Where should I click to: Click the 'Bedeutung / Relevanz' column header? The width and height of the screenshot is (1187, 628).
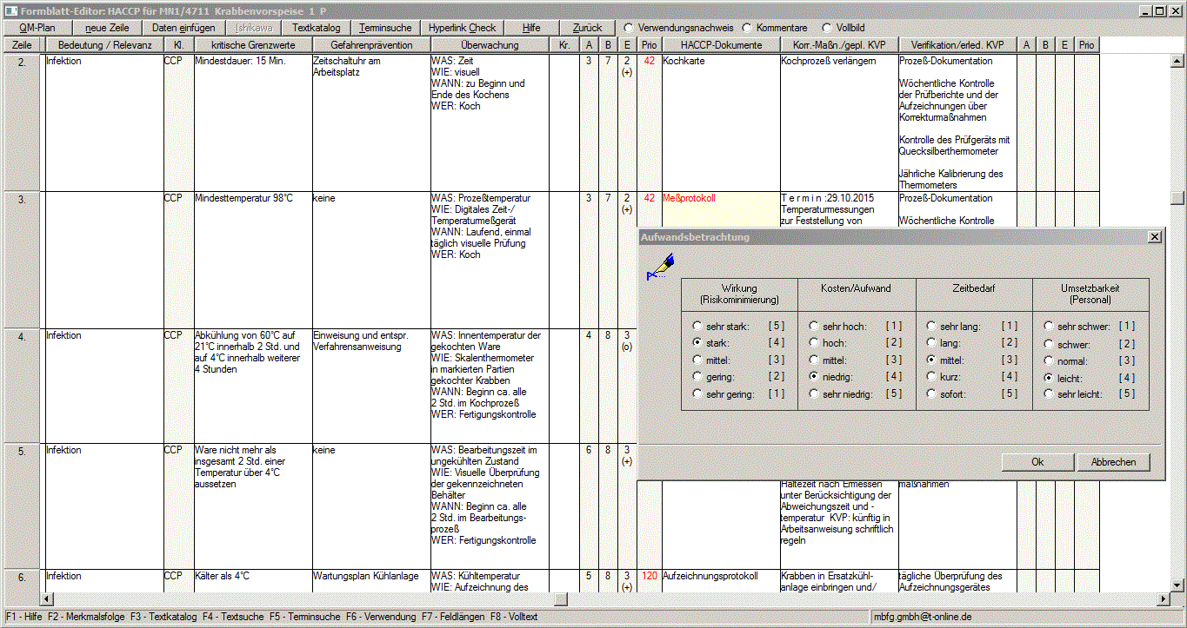pyautogui.click(x=104, y=45)
